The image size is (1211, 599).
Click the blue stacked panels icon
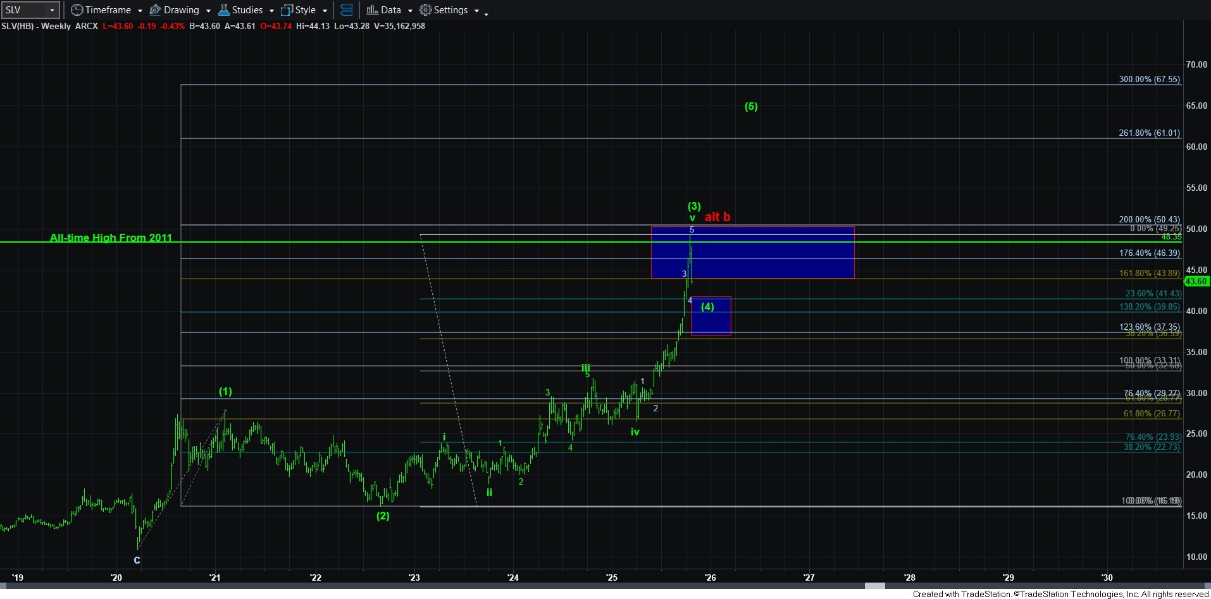346,10
